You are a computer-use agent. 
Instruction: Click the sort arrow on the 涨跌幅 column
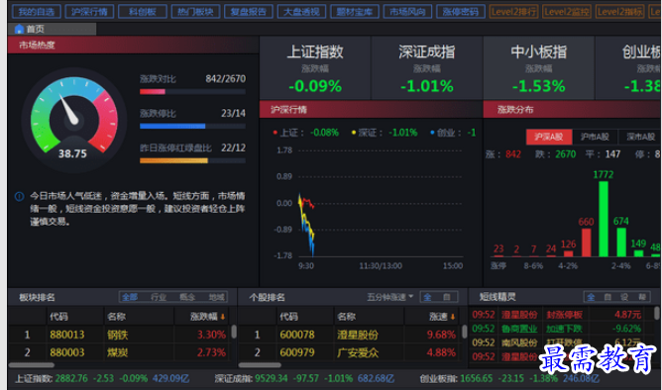tap(223, 316)
